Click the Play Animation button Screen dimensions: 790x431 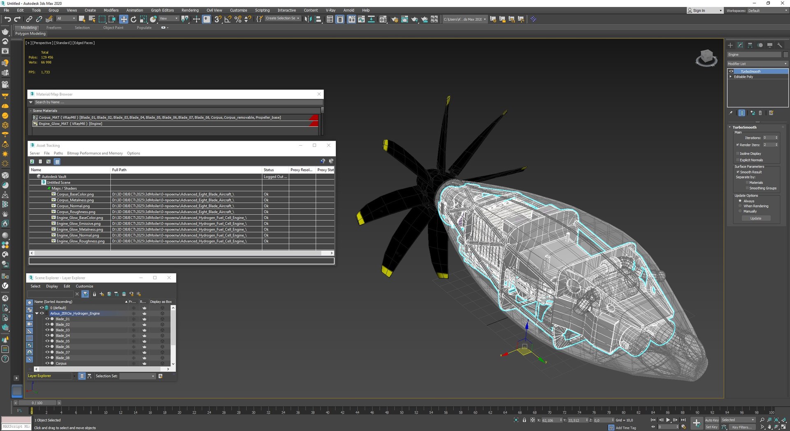pos(668,420)
